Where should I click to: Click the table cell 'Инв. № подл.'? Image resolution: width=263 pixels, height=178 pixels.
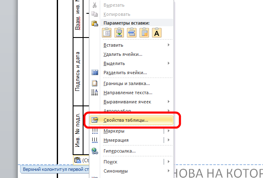[78, 130]
